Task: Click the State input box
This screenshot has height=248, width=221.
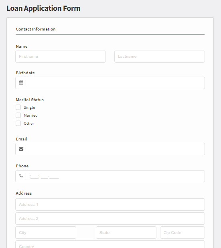Action: (x=126, y=232)
